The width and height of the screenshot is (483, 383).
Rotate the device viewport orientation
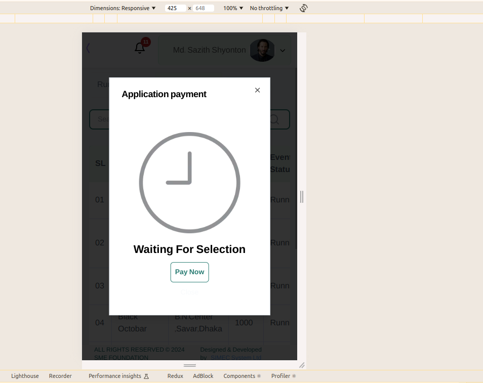(303, 8)
